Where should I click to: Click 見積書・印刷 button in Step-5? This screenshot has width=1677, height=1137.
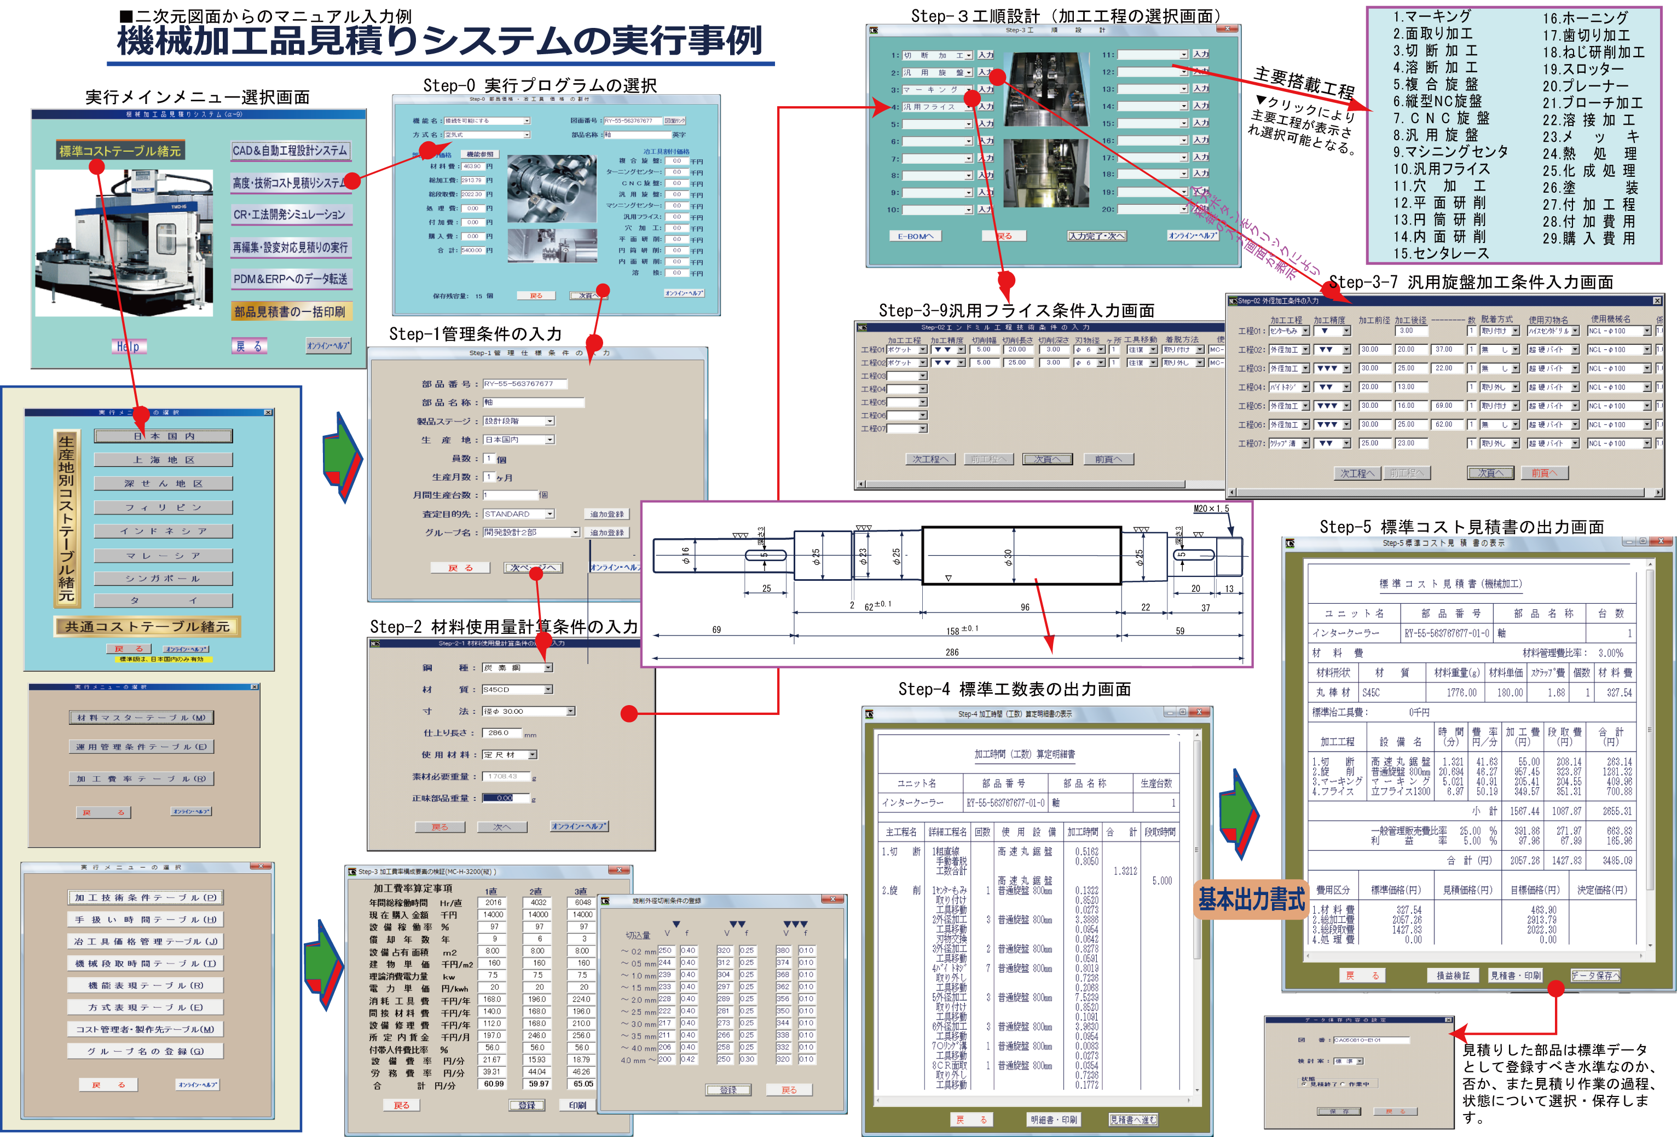coord(1516,976)
